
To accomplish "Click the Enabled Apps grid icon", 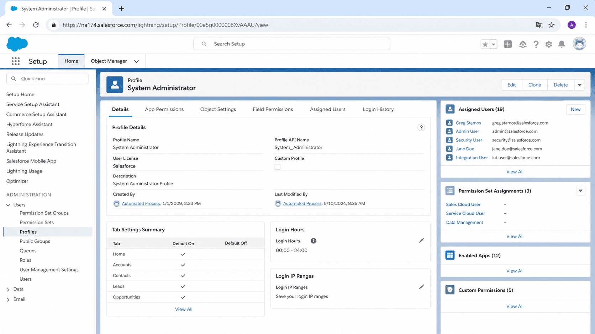I will pyautogui.click(x=450, y=255).
